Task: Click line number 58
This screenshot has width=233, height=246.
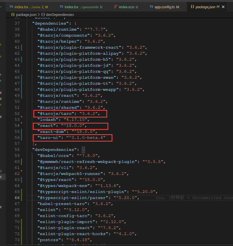Action: coord(17,150)
